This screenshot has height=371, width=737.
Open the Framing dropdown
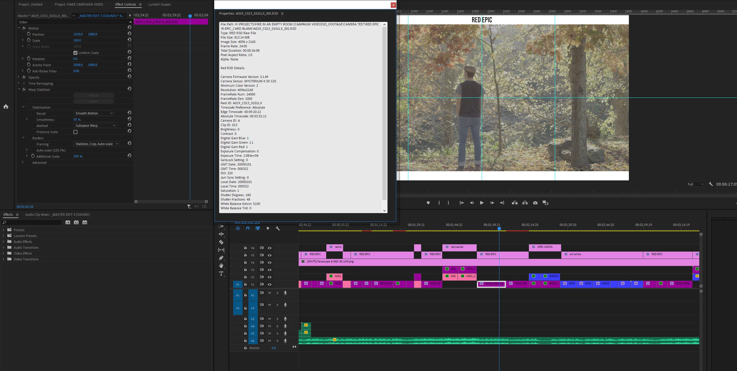[96, 144]
